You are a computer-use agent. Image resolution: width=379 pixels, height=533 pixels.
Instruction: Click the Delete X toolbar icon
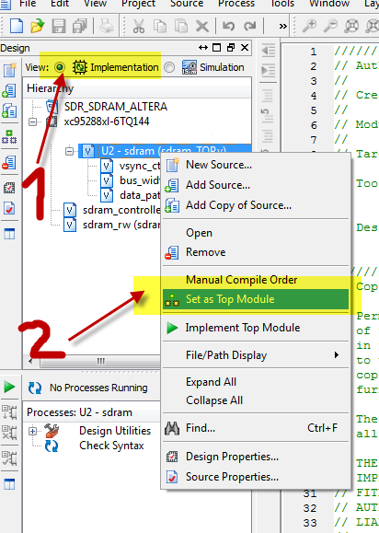(x=202, y=26)
